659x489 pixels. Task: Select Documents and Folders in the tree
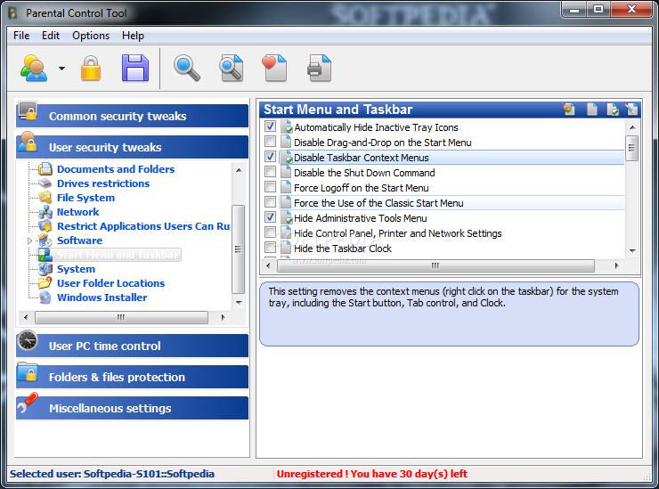(116, 169)
